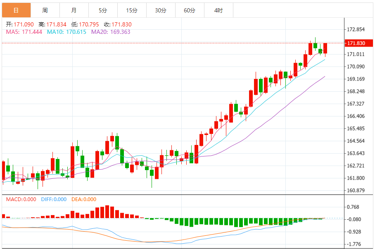Click the 172.854 price axis label
The height and width of the screenshot is (249, 375).
pyautogui.click(x=356, y=29)
